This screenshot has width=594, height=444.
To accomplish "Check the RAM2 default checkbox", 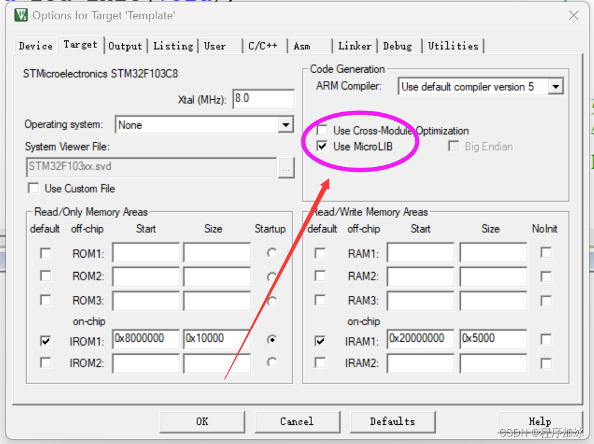I will click(320, 276).
